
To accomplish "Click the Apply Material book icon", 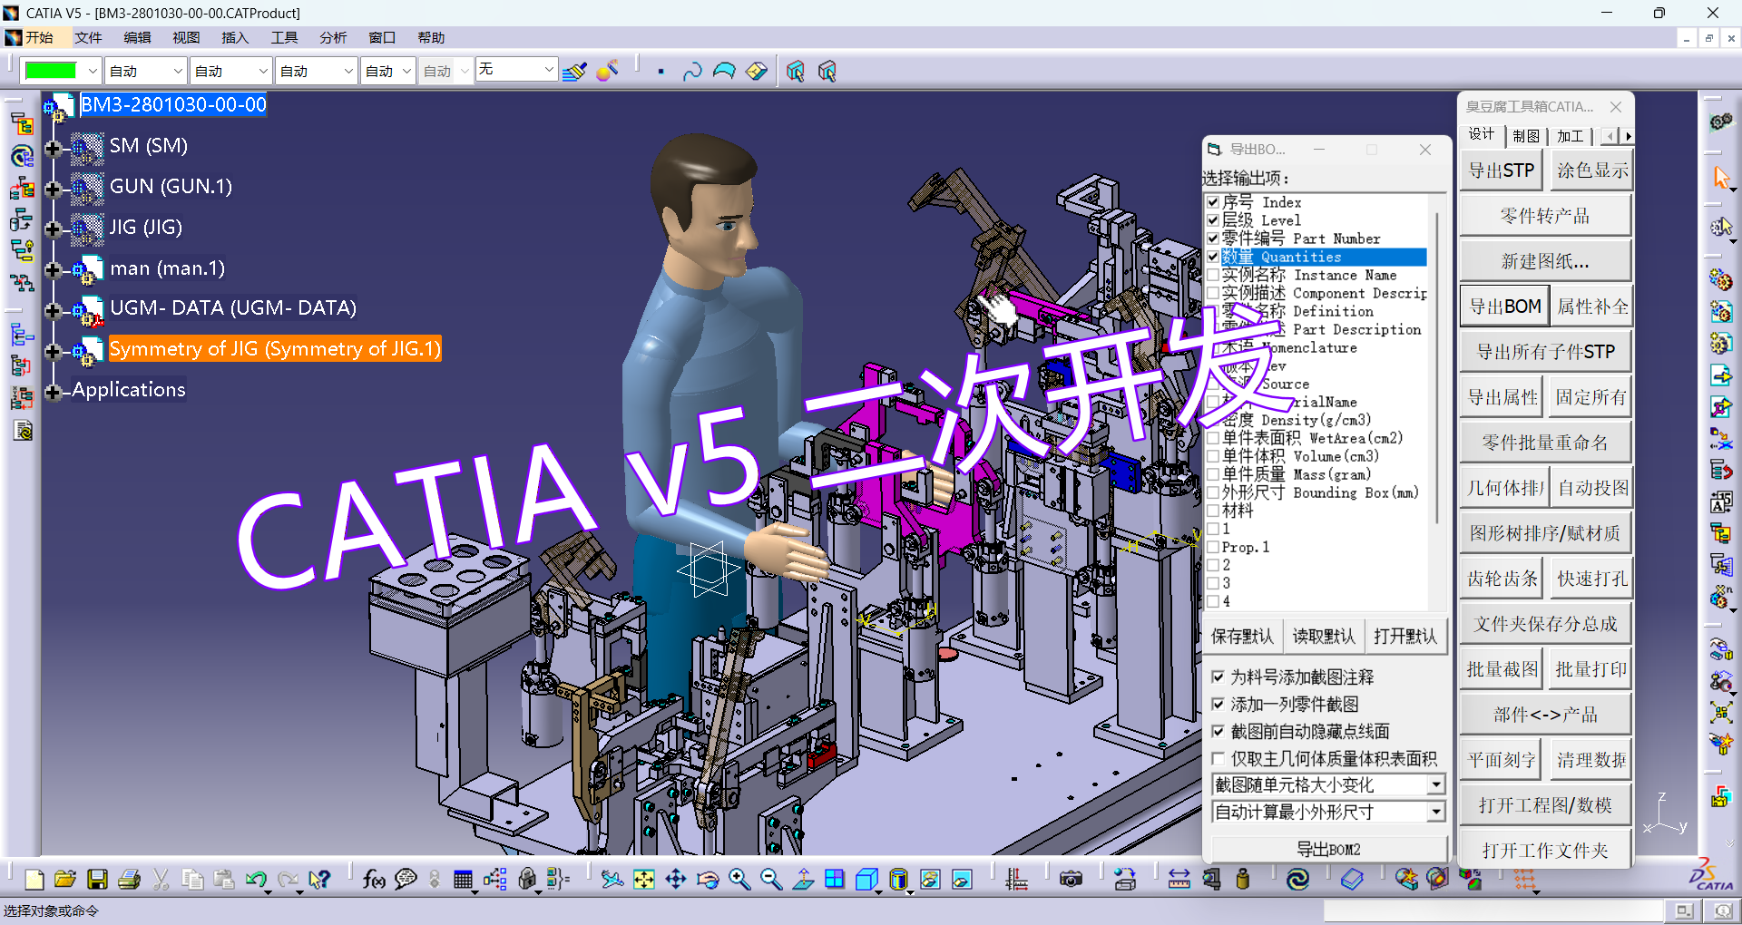I will tap(1352, 879).
